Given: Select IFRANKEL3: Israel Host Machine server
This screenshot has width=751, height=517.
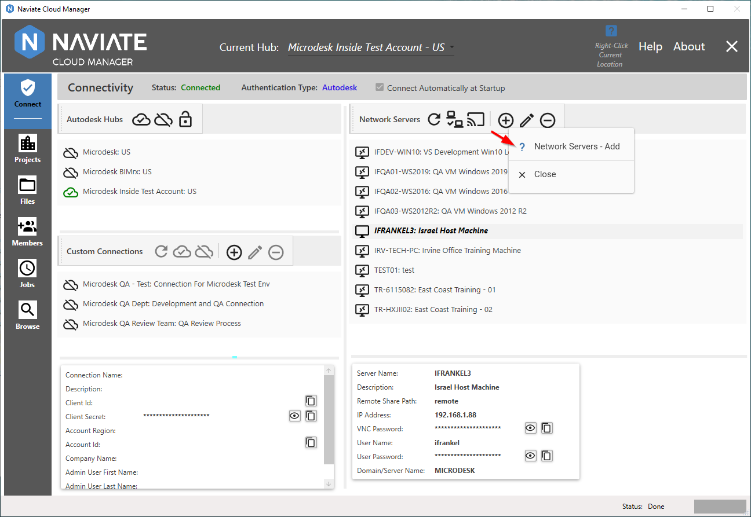Looking at the screenshot, I should pyautogui.click(x=548, y=231).
